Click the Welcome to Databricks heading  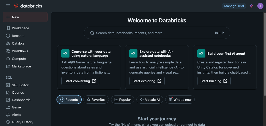tap(157, 21)
